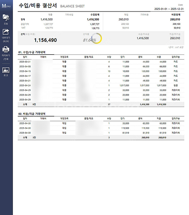Click the 130,000 amount cell
The width and height of the screenshot is (189, 215).
(145, 71)
